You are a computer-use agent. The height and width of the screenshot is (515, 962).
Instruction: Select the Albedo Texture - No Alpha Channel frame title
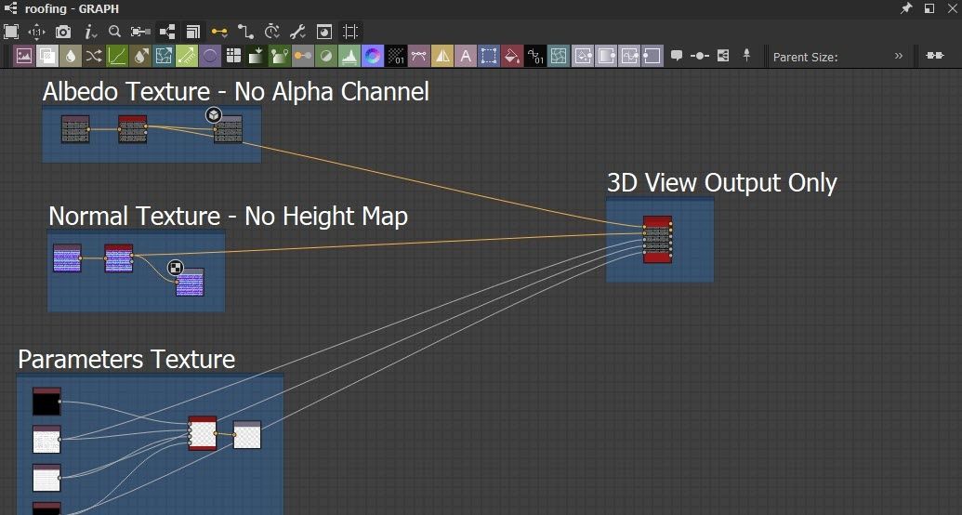pyautogui.click(x=235, y=92)
